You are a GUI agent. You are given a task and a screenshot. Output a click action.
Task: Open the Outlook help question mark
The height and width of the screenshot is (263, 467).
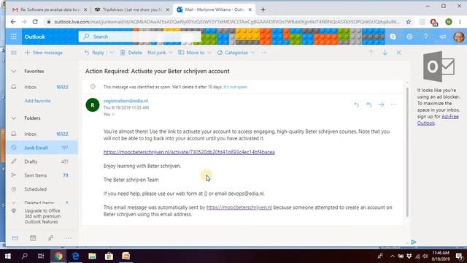[x=426, y=37]
